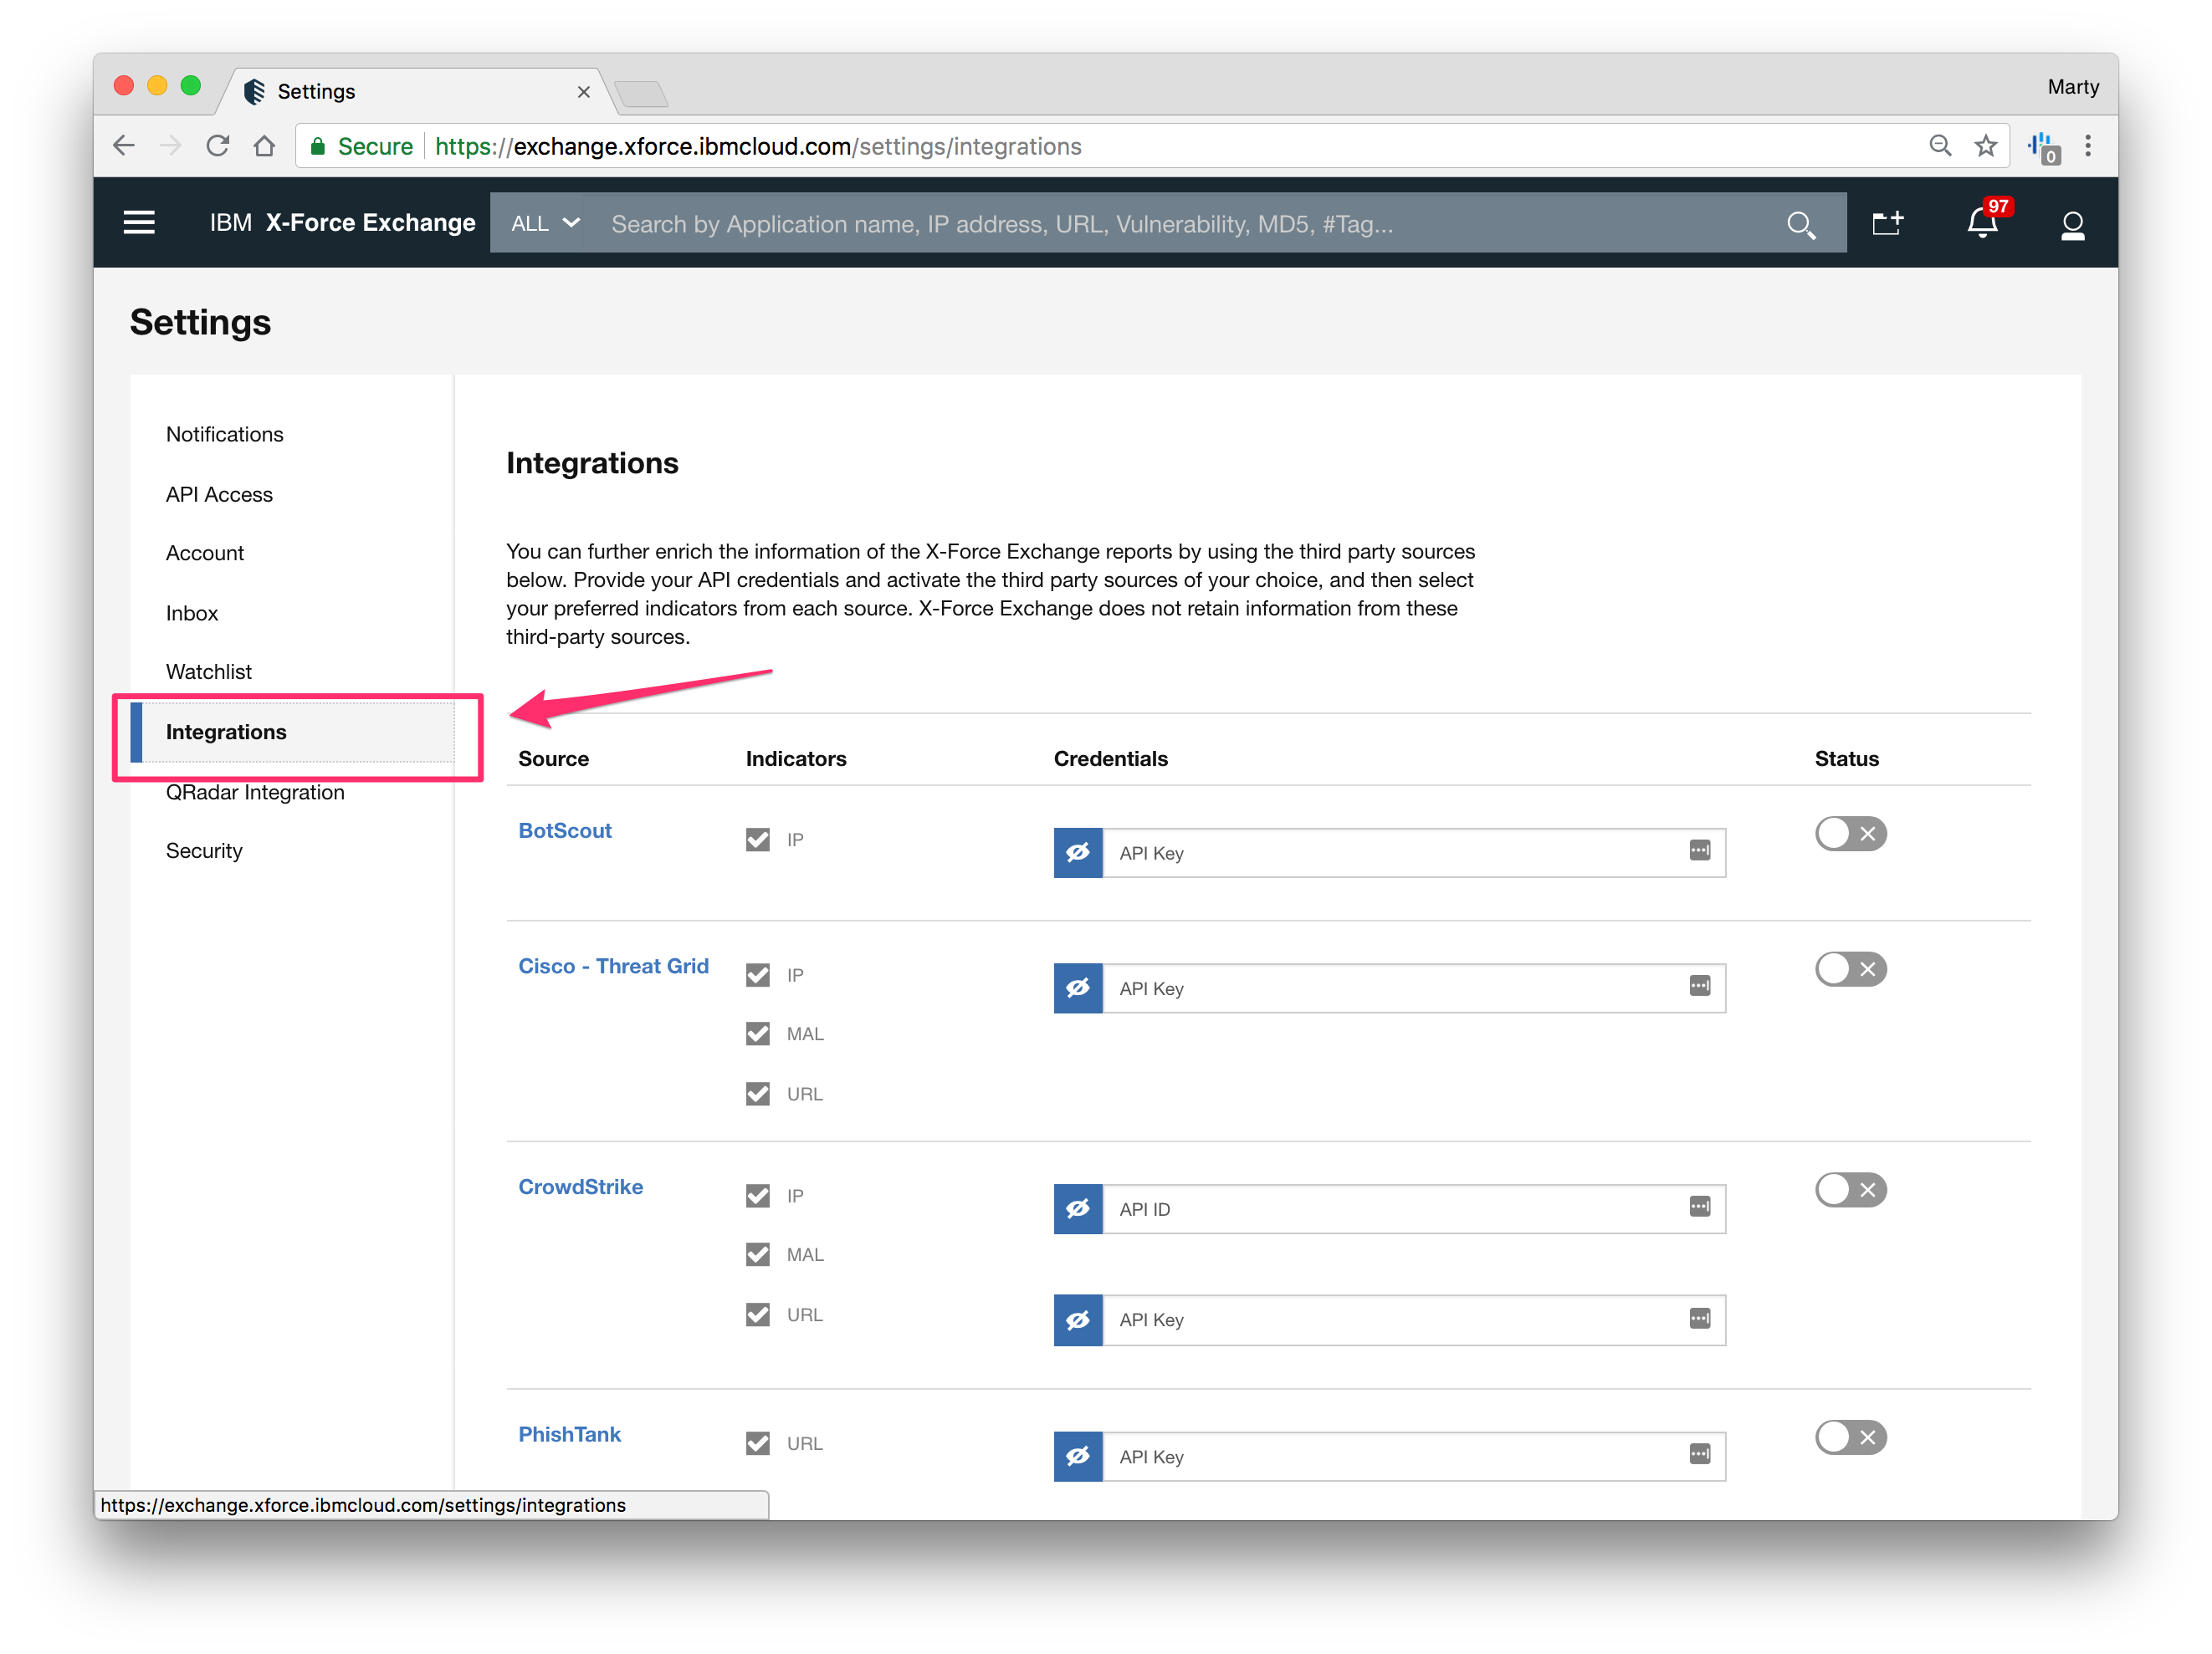Click the CrowdStrike API ID field

1390,1208
